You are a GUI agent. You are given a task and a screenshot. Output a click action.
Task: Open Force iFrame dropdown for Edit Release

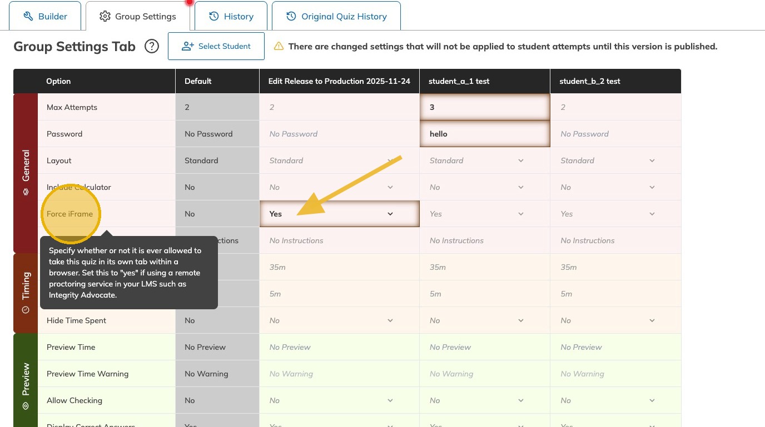point(339,214)
